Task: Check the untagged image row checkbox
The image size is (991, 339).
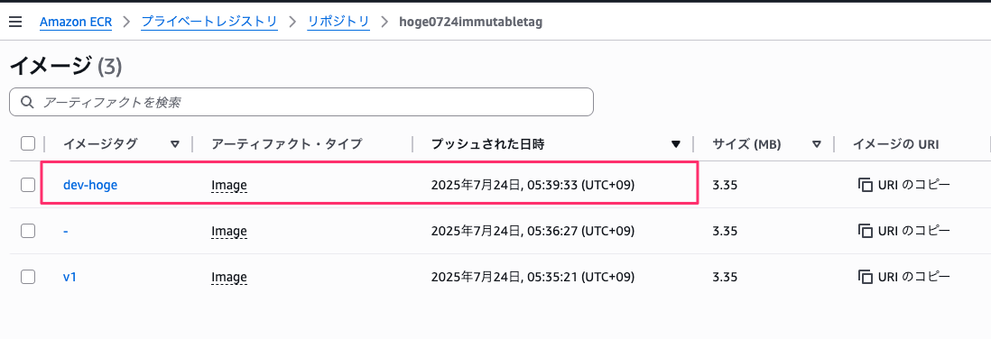Action: pos(28,231)
